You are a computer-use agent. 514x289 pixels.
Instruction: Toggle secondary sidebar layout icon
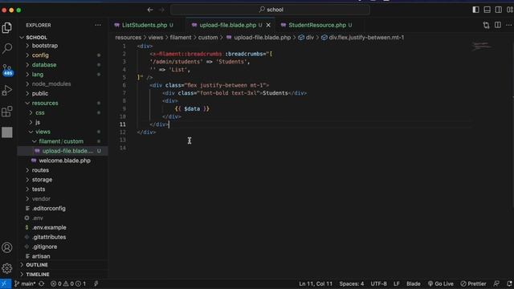(498, 10)
